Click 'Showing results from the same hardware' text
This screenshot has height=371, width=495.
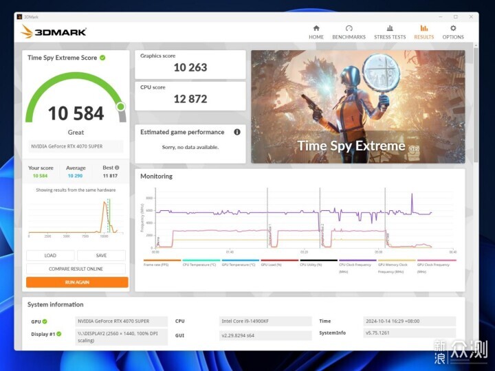pyautogui.click(x=76, y=190)
